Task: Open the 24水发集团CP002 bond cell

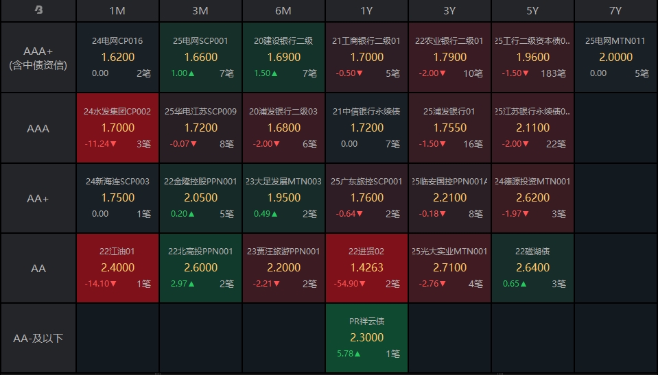Action: [117, 128]
